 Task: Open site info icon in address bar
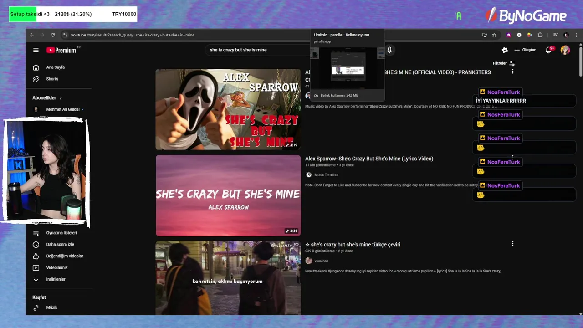click(x=65, y=35)
